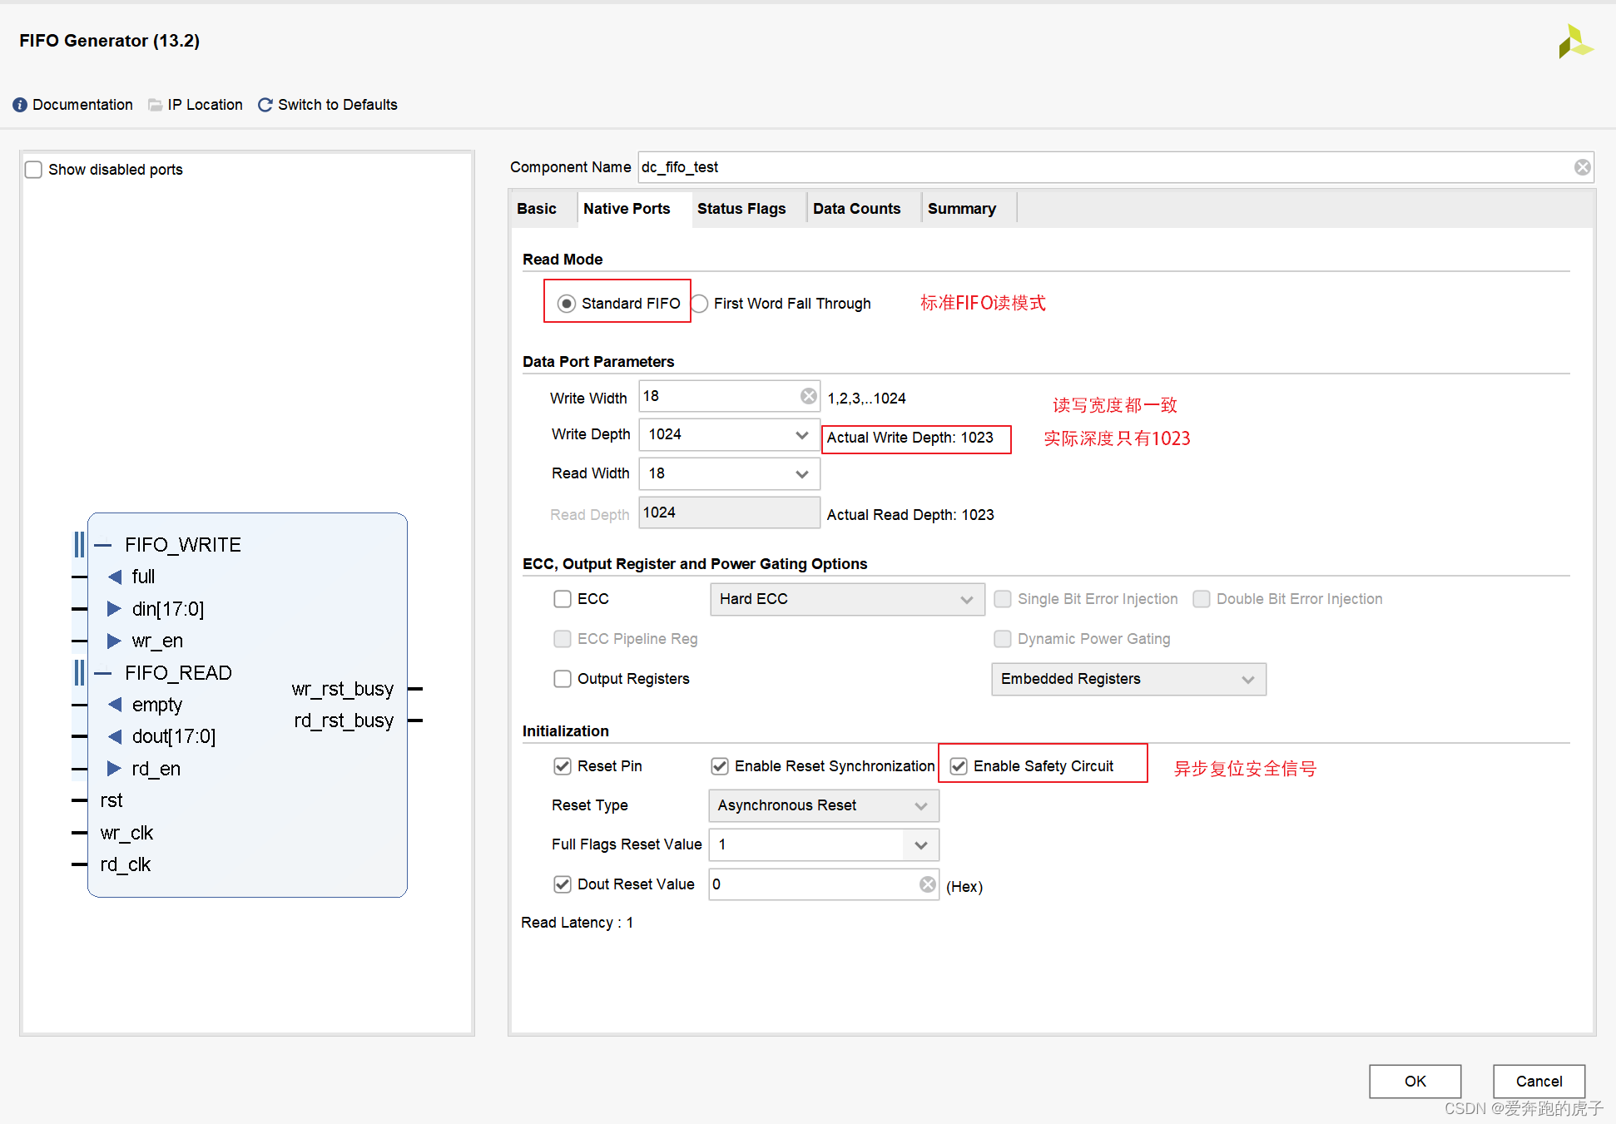This screenshot has width=1616, height=1124.
Task: Select First Word Fall Through read mode
Action: tap(701, 304)
